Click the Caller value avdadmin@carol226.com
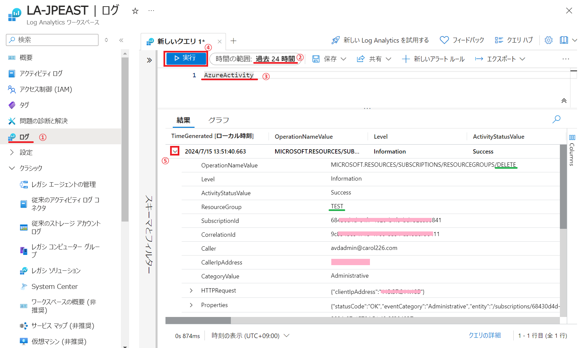This screenshot has width=580, height=348. point(364,248)
